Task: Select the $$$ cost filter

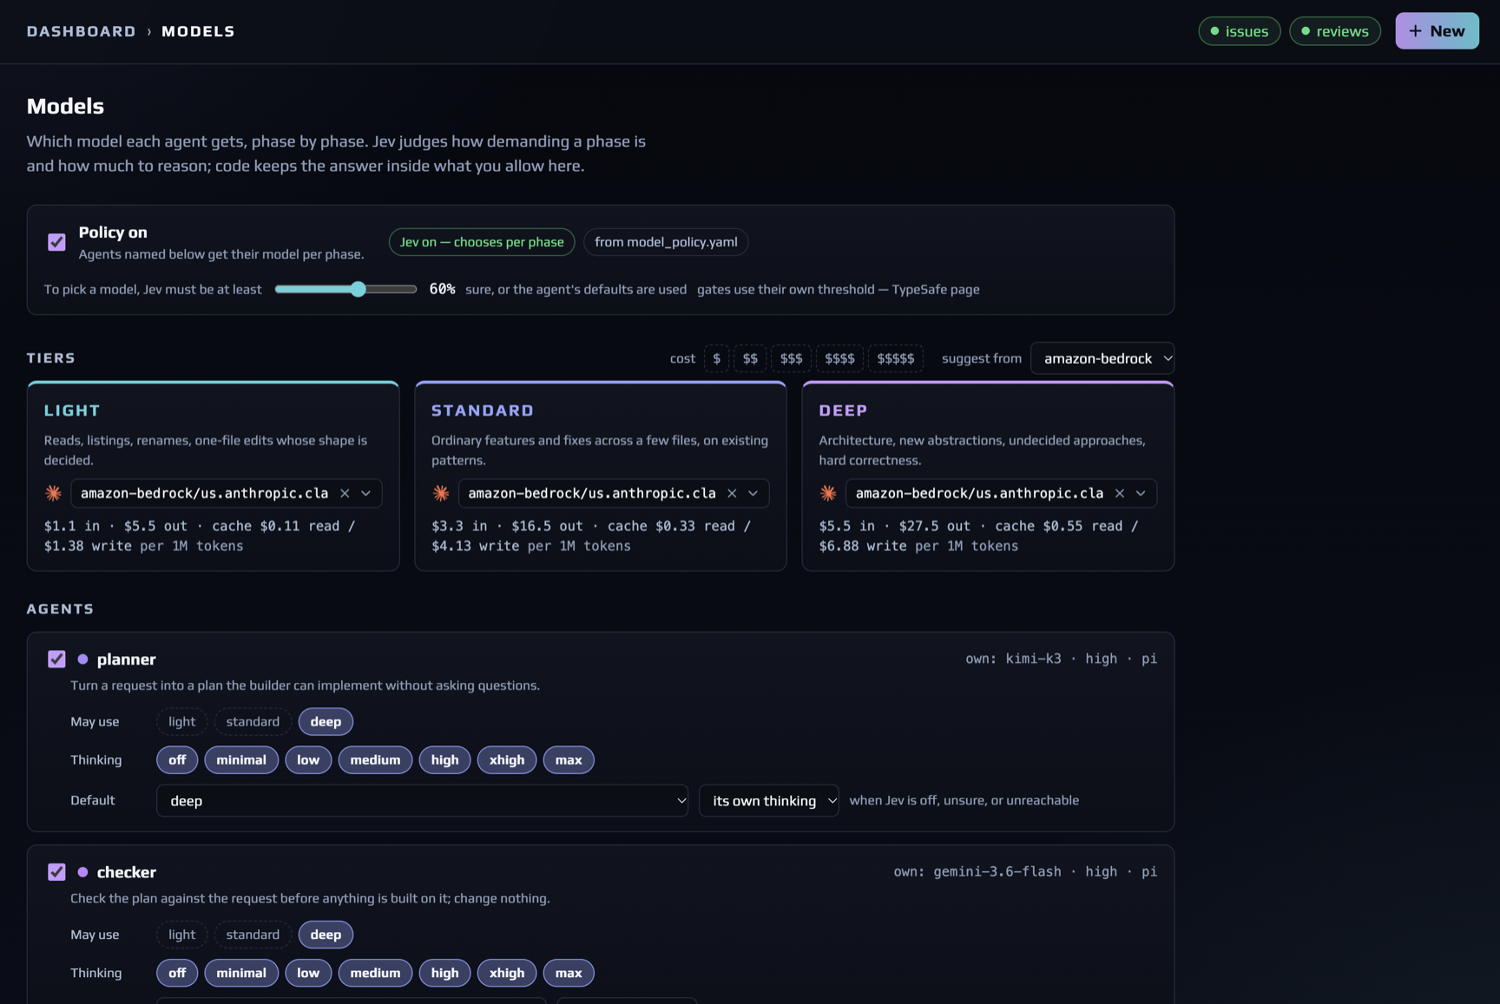Action: coord(791,358)
